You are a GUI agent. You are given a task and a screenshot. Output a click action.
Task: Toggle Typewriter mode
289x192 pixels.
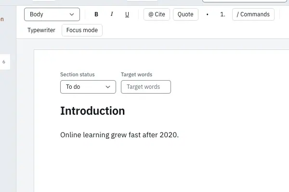pyautogui.click(x=41, y=30)
